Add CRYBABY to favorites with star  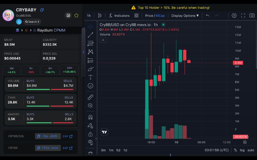click(x=76, y=15)
